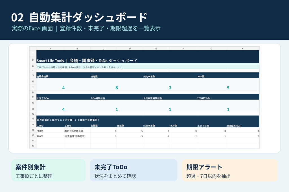The image size is (289, 192).
Task: Click the green '案件別集計' card
Action: coord(49,170)
